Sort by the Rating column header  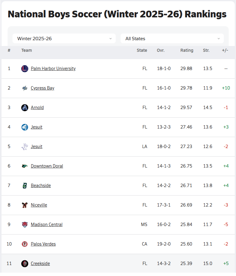click(x=187, y=50)
